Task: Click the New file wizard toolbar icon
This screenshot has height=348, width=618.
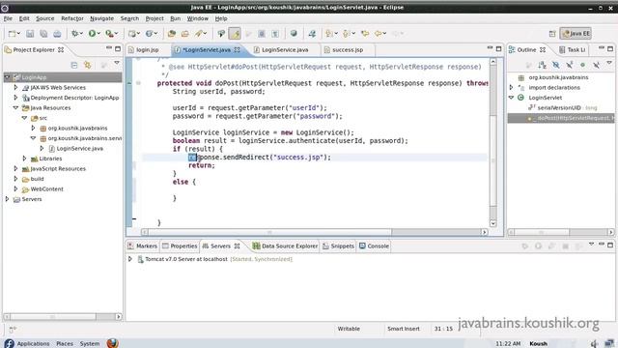Action: point(12,34)
